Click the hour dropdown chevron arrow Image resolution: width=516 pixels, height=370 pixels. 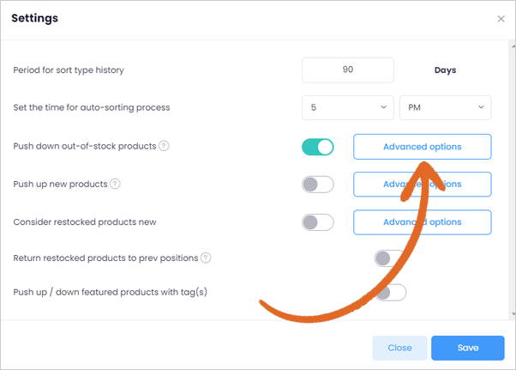coord(383,107)
